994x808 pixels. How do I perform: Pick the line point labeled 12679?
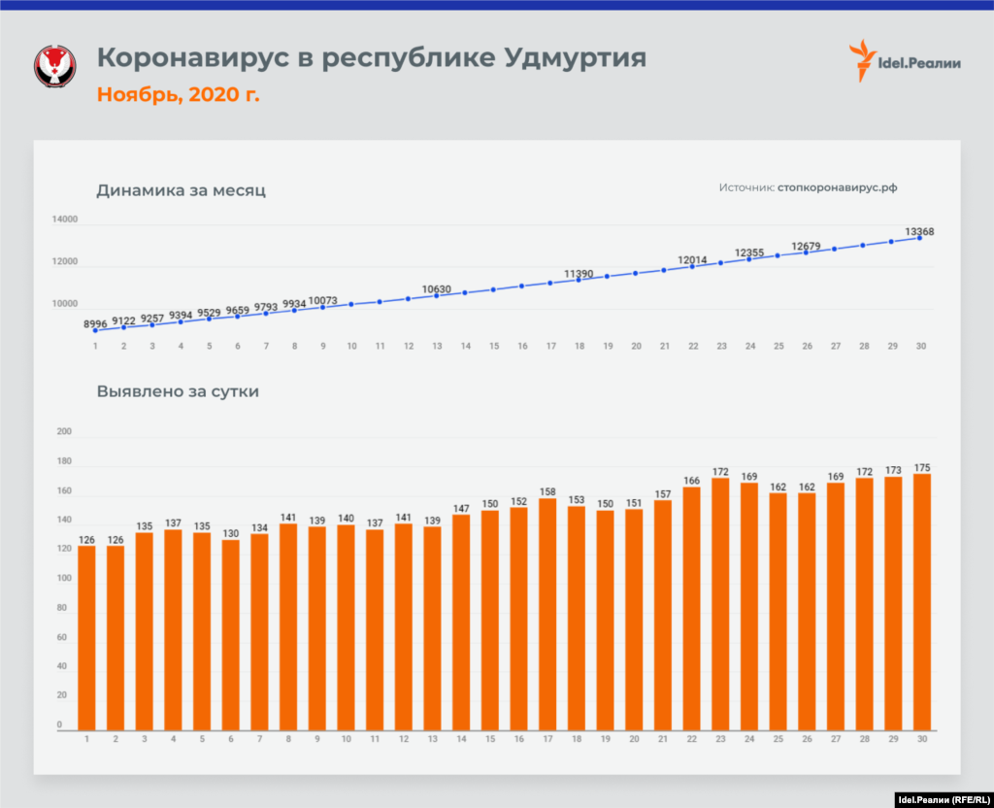click(807, 252)
